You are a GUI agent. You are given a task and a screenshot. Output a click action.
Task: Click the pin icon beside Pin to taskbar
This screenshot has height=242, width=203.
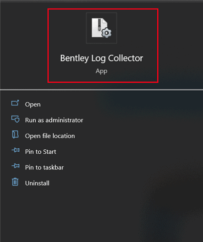tap(16, 166)
